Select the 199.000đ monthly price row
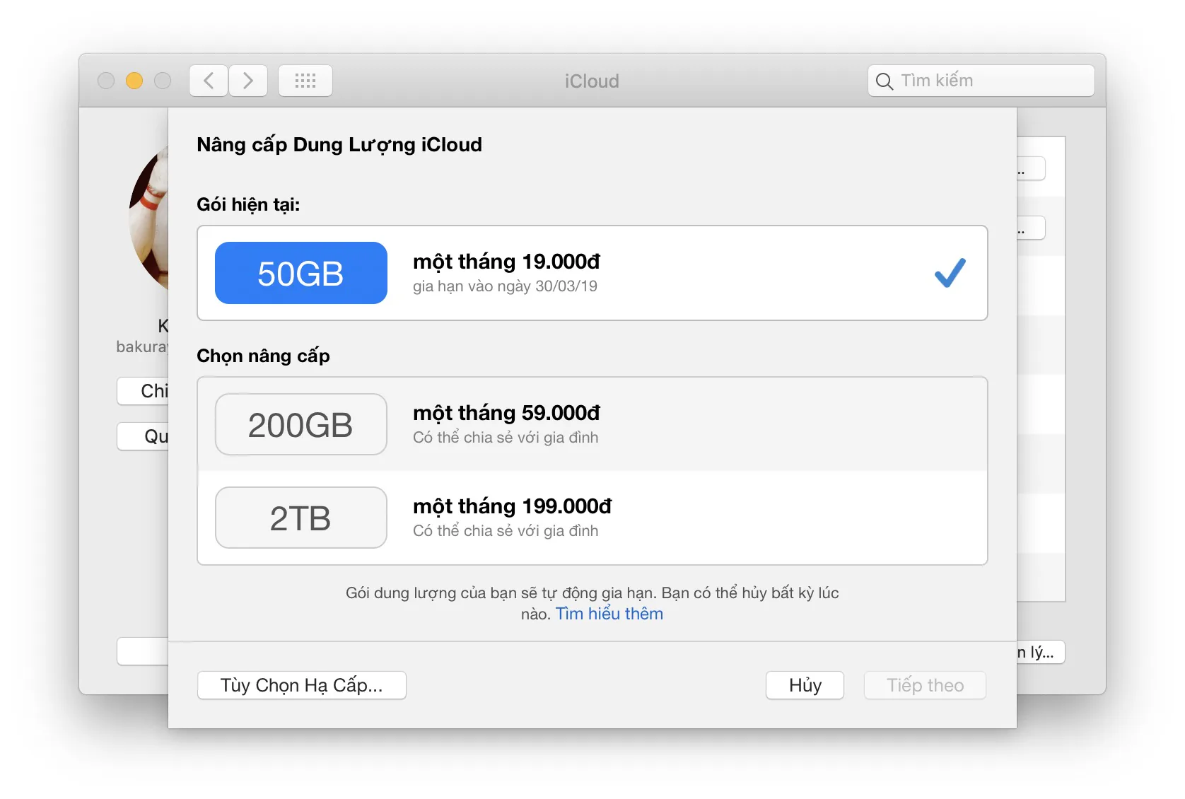 point(592,518)
